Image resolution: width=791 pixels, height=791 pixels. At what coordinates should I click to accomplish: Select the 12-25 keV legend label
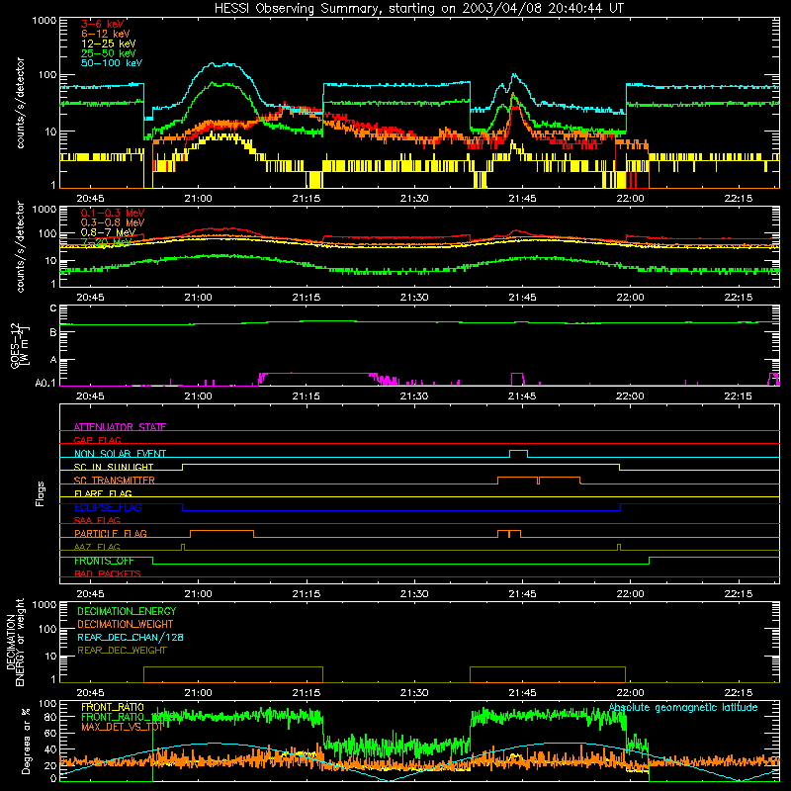click(109, 44)
